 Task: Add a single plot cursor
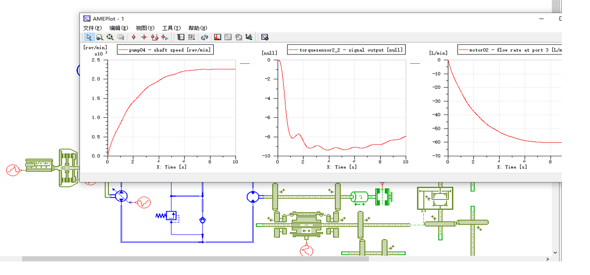pyautogui.click(x=133, y=37)
